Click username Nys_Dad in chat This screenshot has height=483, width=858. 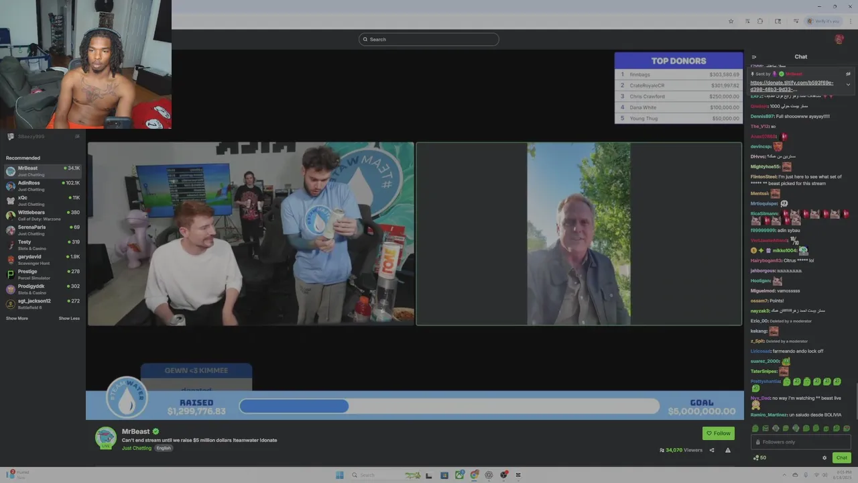[760, 398]
